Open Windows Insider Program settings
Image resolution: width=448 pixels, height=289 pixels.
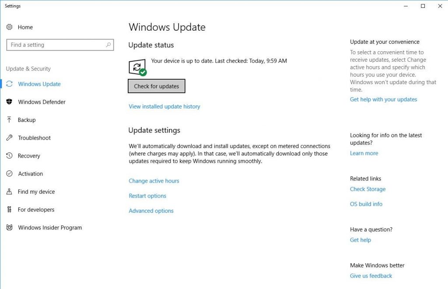point(50,228)
